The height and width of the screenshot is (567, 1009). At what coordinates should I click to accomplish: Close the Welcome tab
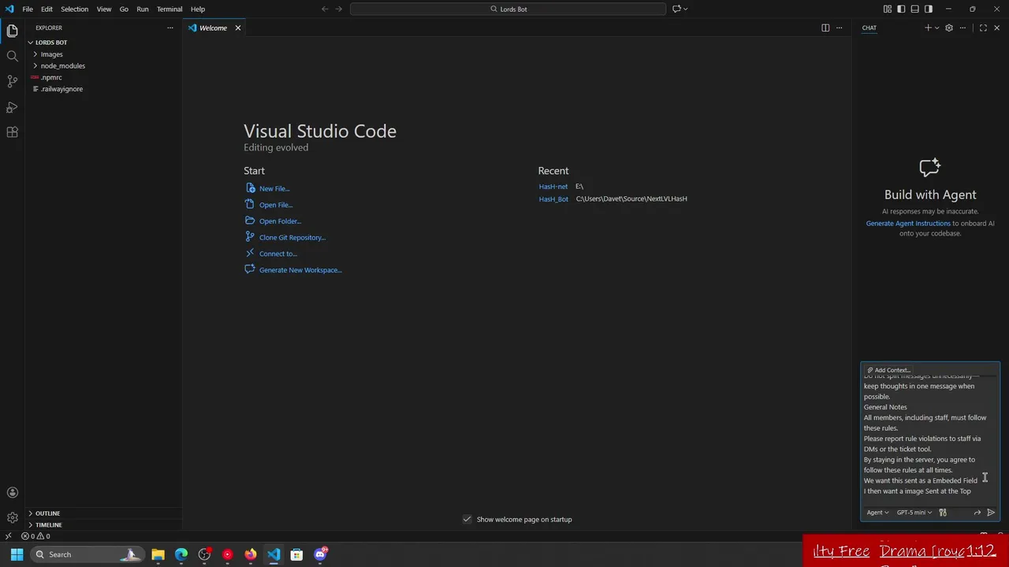237,28
